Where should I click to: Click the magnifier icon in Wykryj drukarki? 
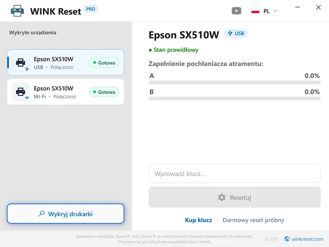pos(42,214)
